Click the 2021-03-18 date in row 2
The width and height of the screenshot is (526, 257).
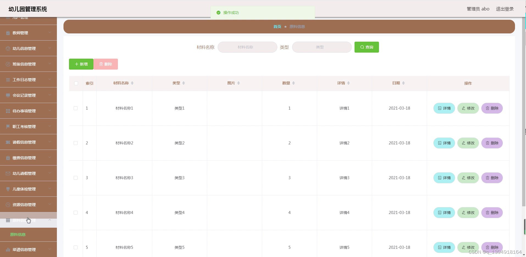point(399,143)
